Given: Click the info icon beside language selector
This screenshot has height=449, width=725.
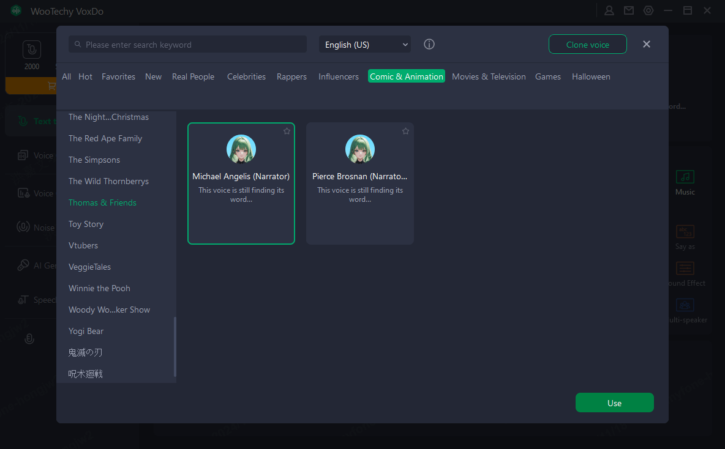Looking at the screenshot, I should (429, 44).
